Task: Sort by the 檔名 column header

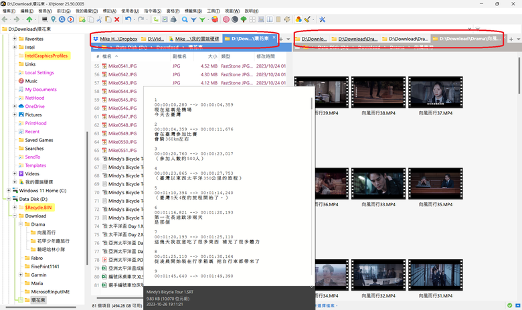Action: pyautogui.click(x=107, y=56)
